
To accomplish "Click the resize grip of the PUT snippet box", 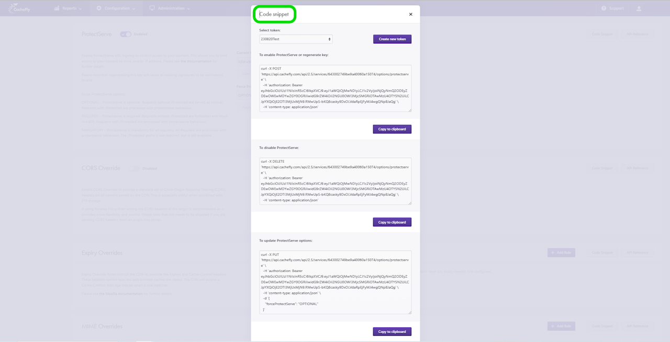I will coord(409,312).
